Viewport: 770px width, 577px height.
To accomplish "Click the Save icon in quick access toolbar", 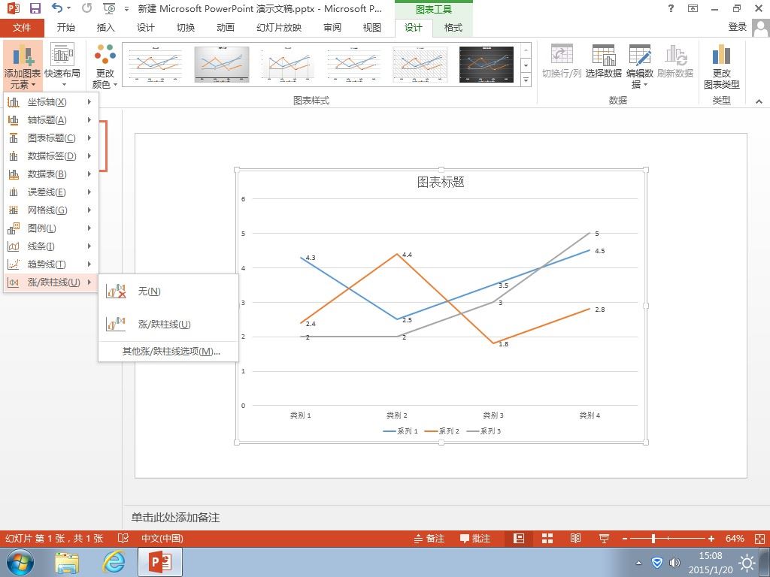I will tap(35, 8).
